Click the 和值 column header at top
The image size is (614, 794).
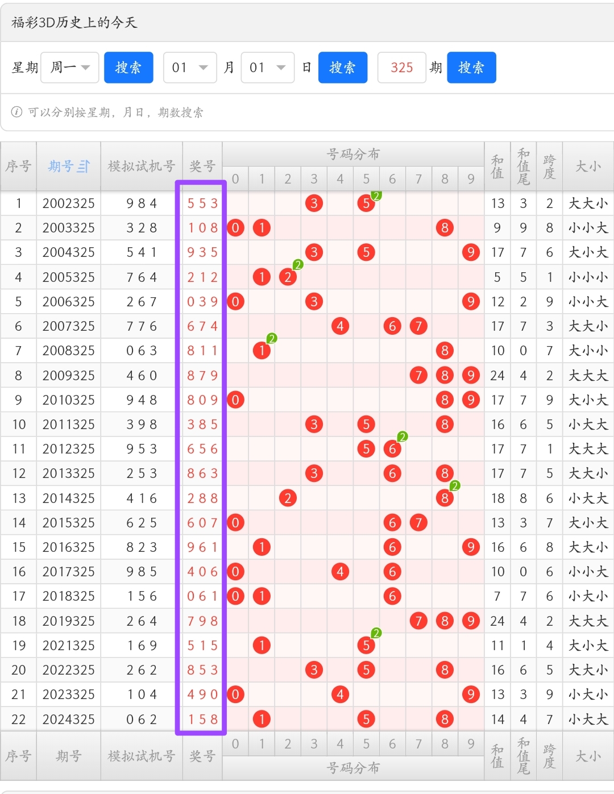[497, 166]
